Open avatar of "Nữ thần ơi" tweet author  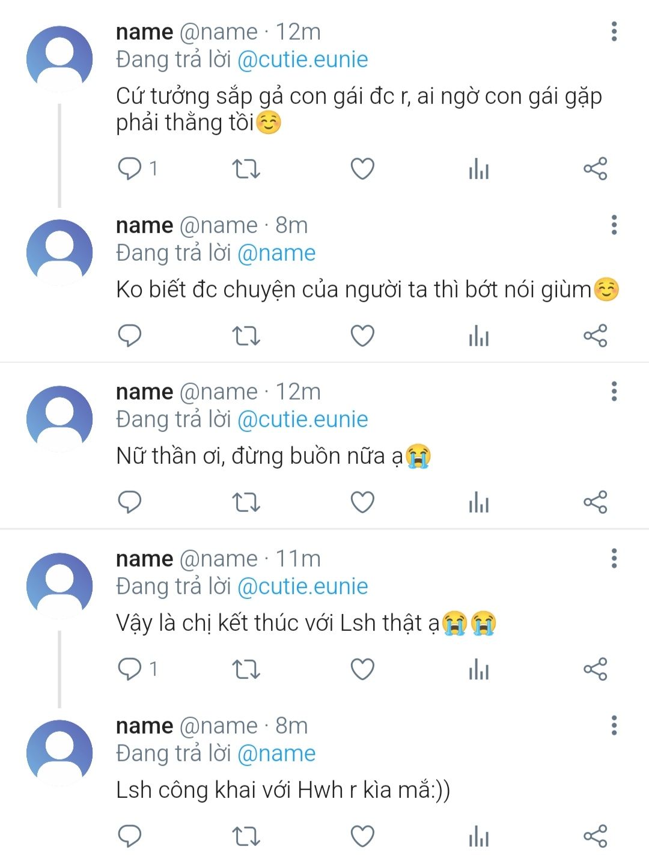[x=59, y=419]
